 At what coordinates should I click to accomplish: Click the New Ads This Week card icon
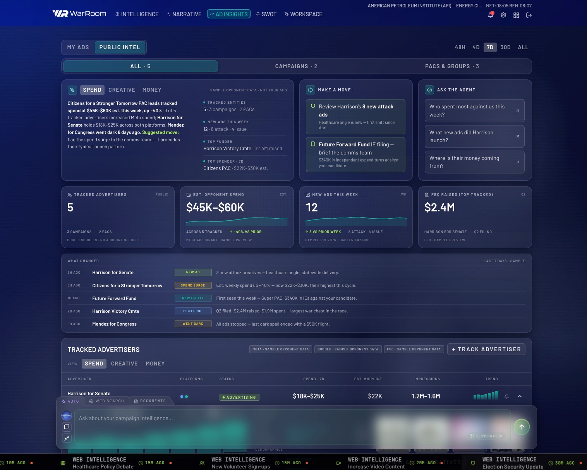(x=308, y=194)
